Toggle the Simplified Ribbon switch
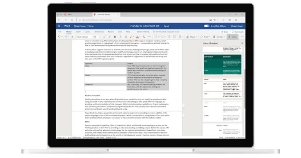This screenshot has height=158, width=301. coord(208,26)
